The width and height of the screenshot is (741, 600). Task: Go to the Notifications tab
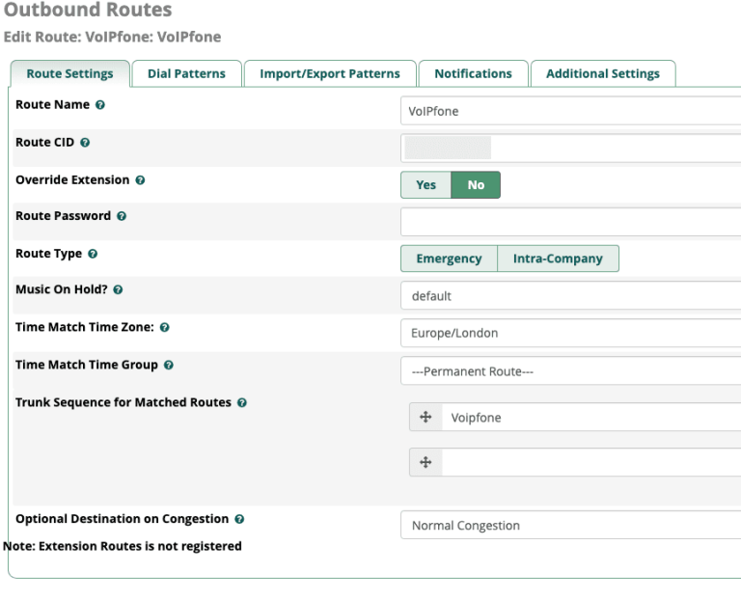(x=473, y=73)
